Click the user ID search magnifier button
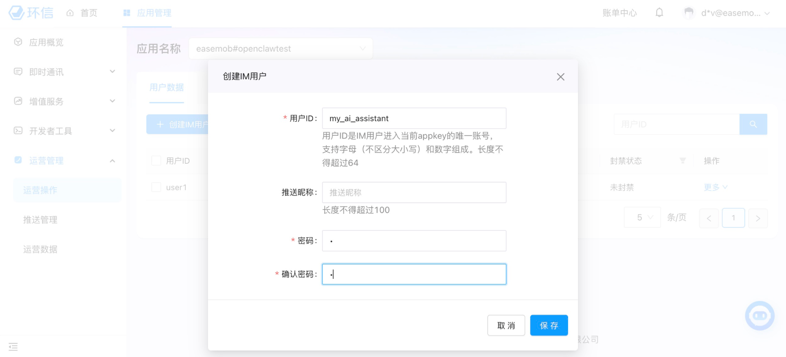 [x=753, y=124]
